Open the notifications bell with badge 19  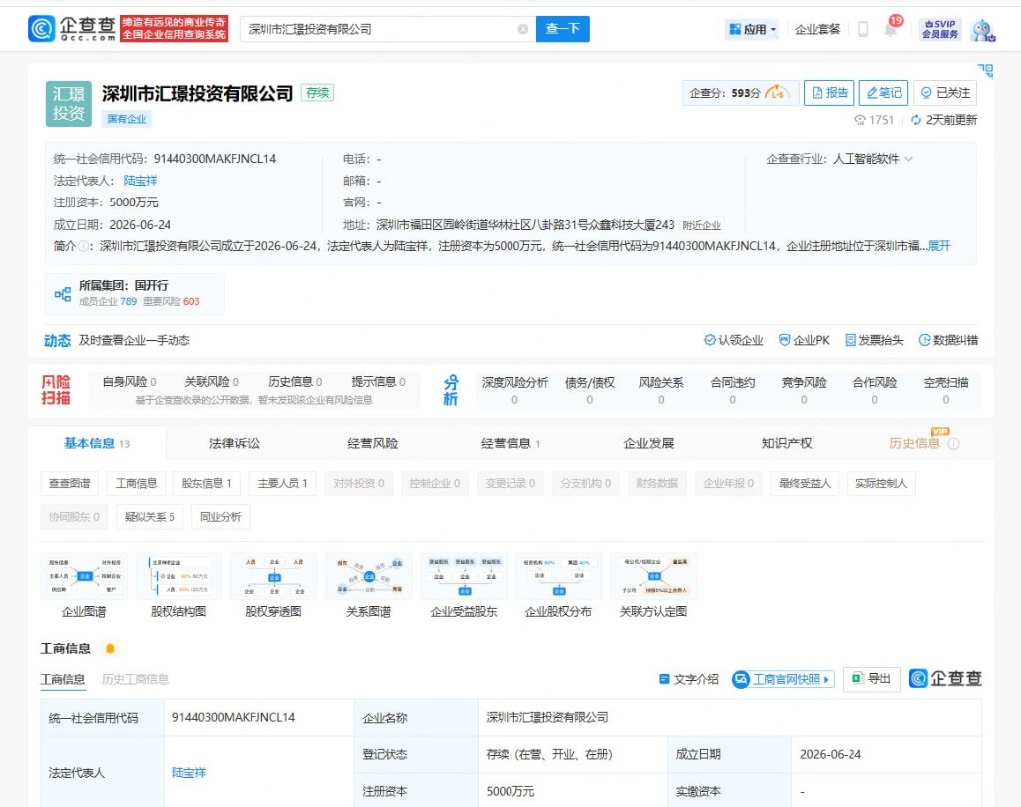coord(890,28)
